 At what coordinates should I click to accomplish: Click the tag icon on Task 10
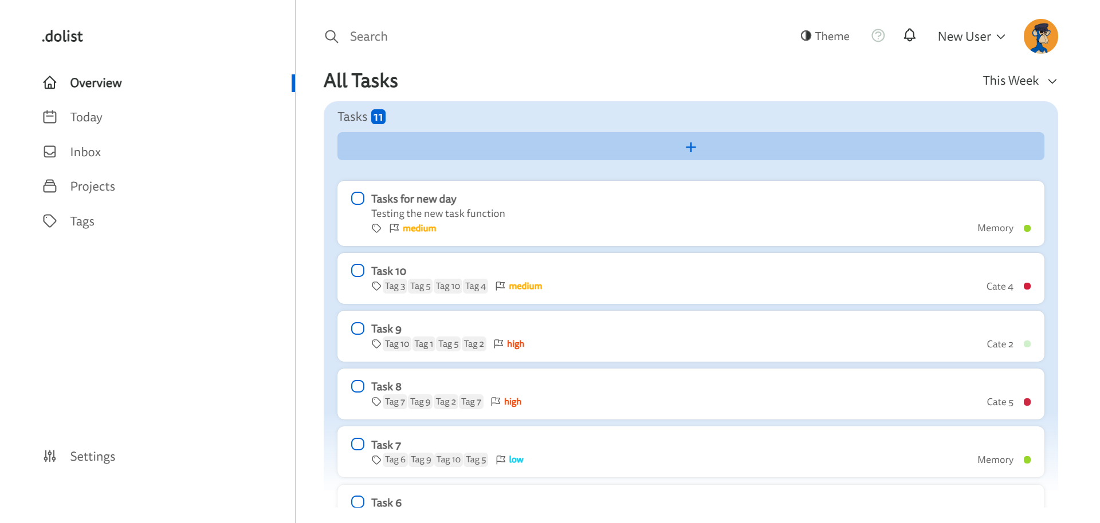376,286
